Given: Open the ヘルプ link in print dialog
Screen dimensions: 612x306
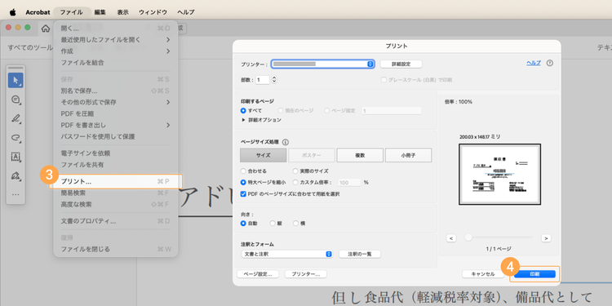Looking at the screenshot, I should (x=534, y=63).
